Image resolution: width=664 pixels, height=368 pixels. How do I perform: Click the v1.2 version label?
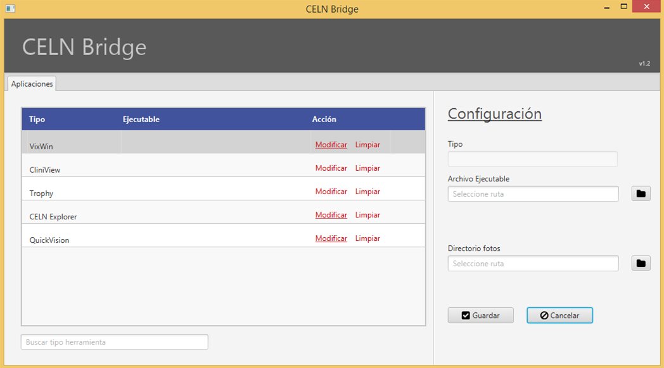pos(644,63)
